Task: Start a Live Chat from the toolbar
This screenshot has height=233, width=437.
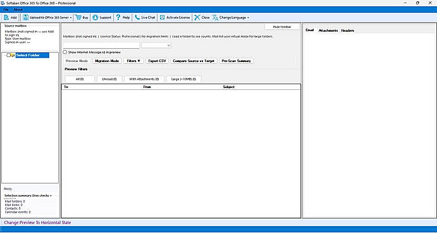Action: [x=145, y=18]
